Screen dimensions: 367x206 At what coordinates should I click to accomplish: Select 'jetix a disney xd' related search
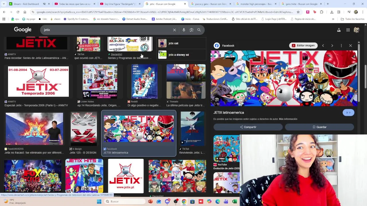click(181, 55)
